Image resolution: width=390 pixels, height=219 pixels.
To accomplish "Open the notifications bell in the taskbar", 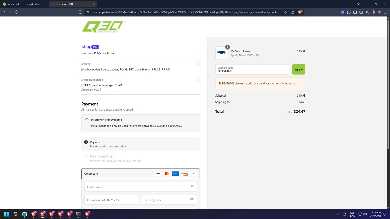I will [x=384, y=214].
